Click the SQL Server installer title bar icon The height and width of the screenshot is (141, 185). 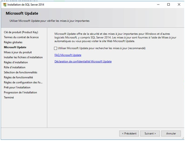5,5
